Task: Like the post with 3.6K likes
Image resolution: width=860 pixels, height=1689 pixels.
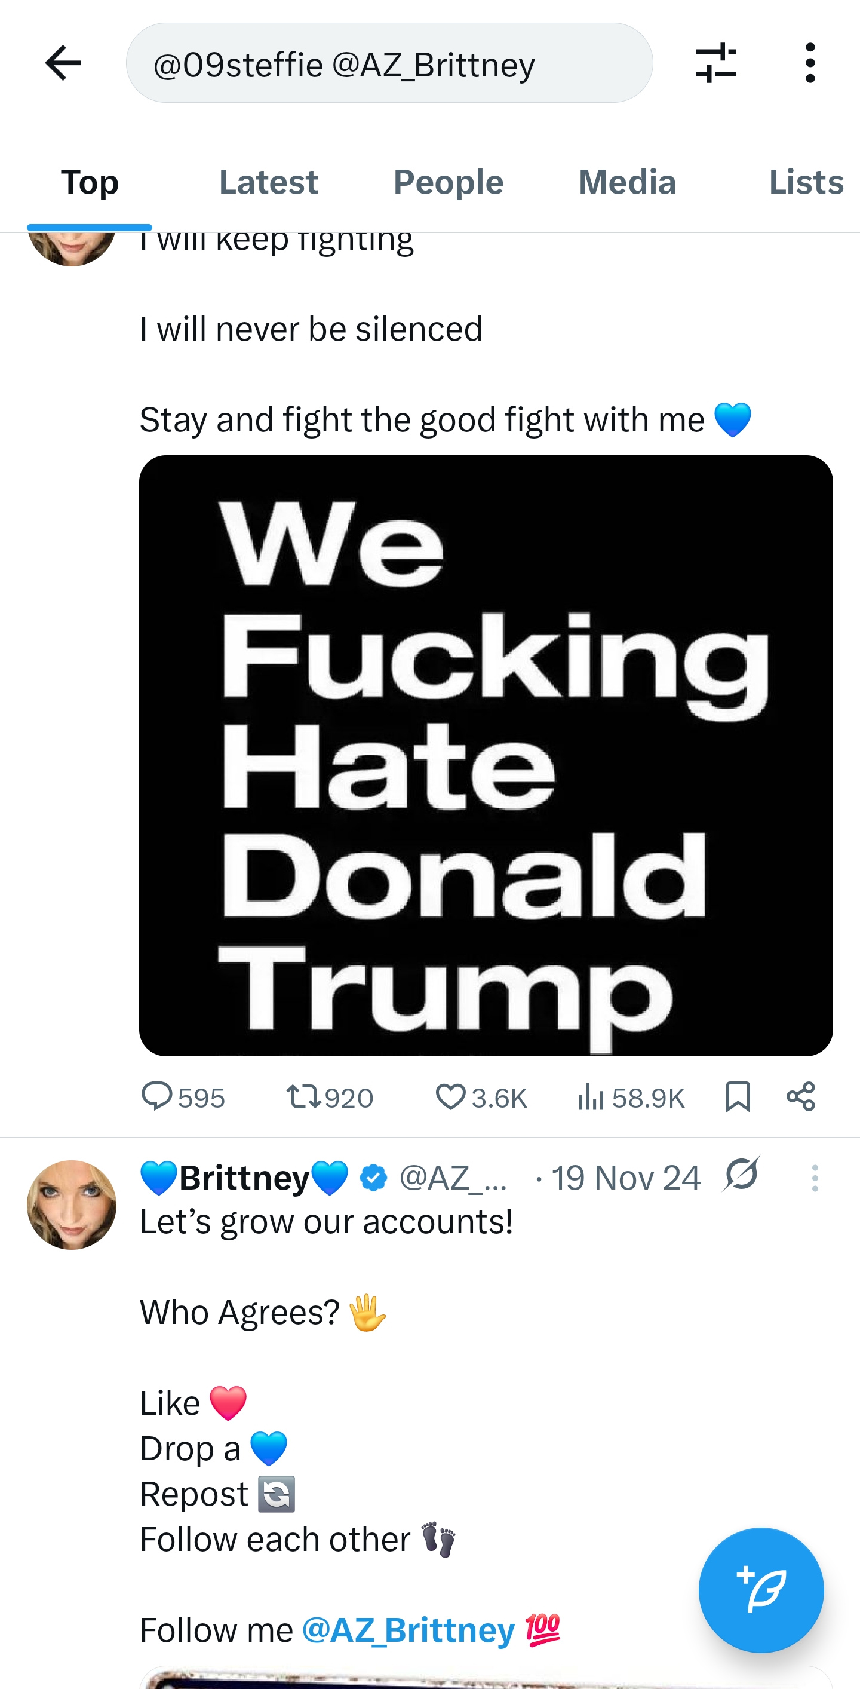Action: click(x=450, y=1097)
